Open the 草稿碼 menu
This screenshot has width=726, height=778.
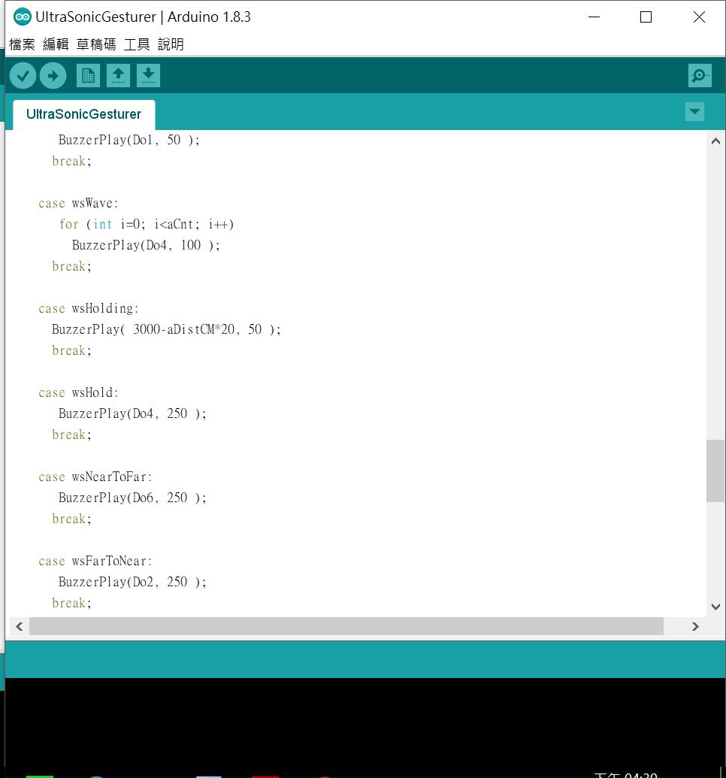[95, 44]
